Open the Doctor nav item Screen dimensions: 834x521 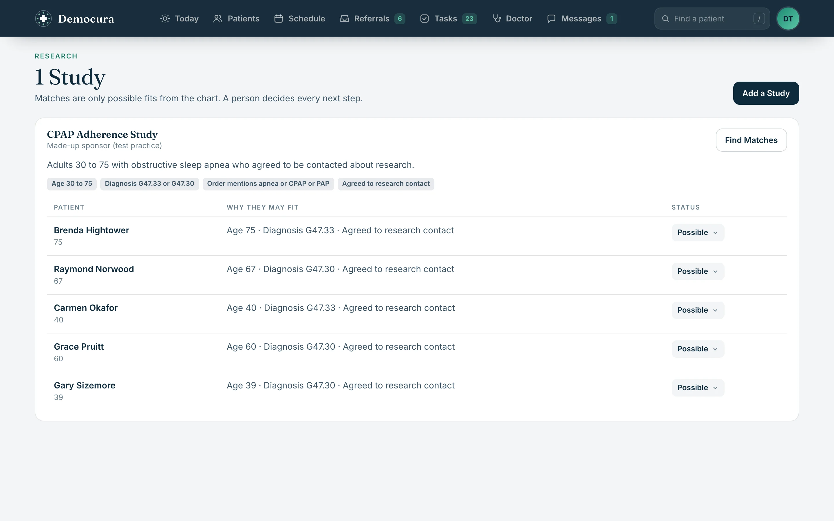click(513, 19)
